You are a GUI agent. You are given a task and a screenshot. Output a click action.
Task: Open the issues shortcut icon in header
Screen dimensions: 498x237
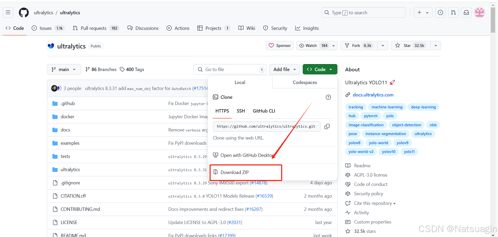(440, 12)
